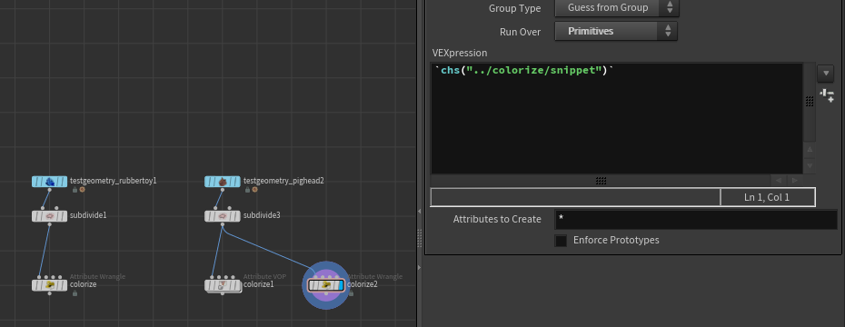845x327 pixels.
Task: Click the vertical resize handle right of the editor
Action: [x=810, y=101]
